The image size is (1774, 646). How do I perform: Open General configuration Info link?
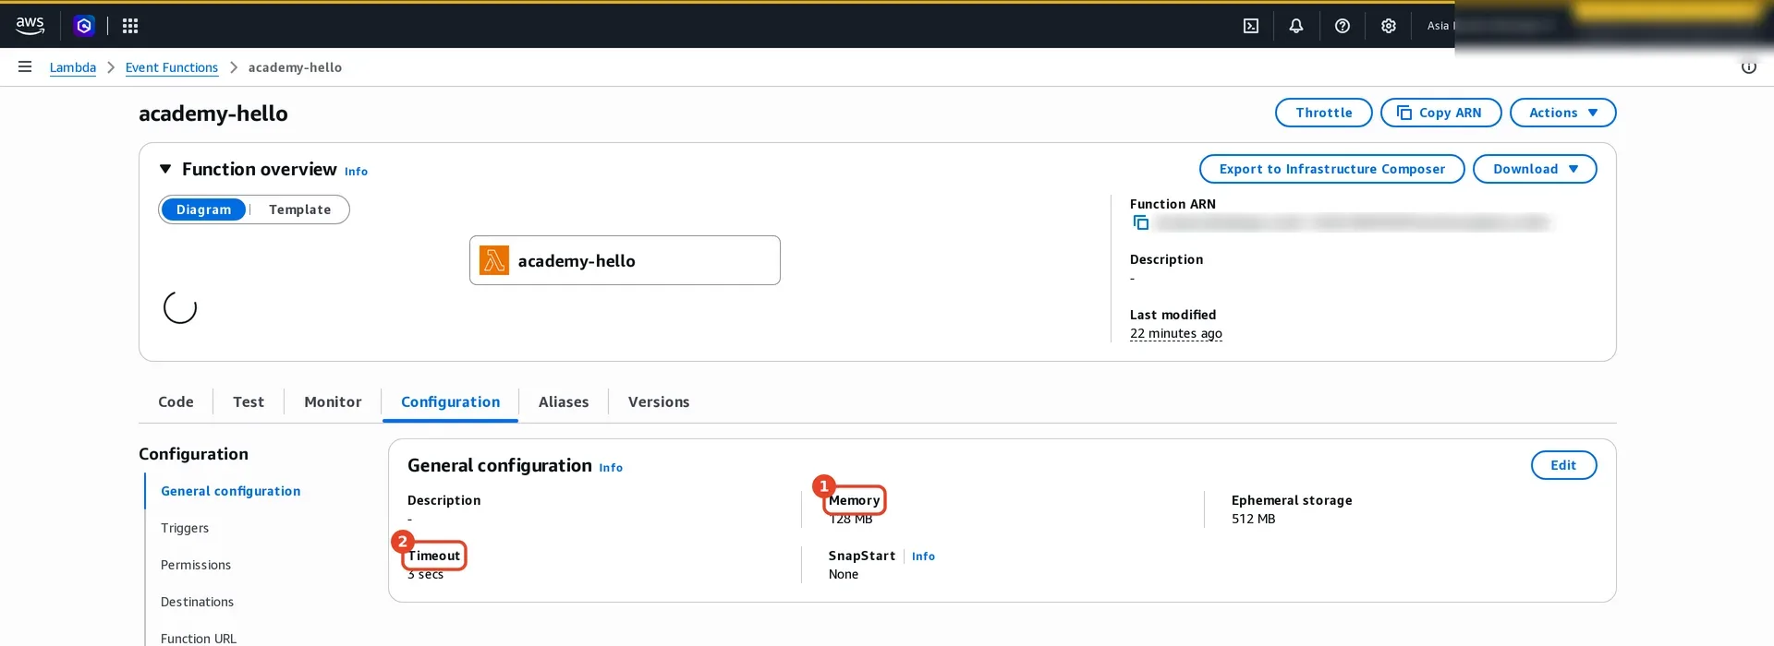point(611,467)
